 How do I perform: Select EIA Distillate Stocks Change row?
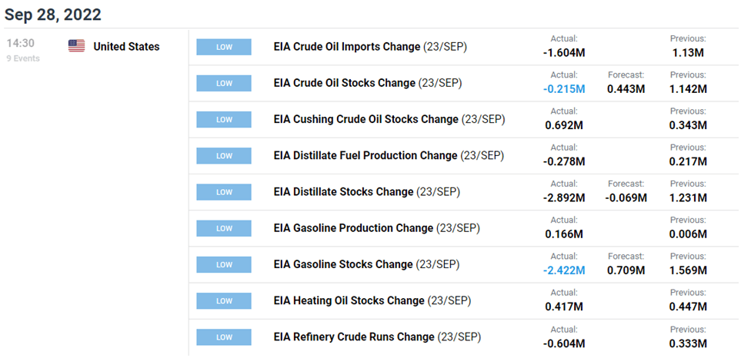[x=366, y=192]
